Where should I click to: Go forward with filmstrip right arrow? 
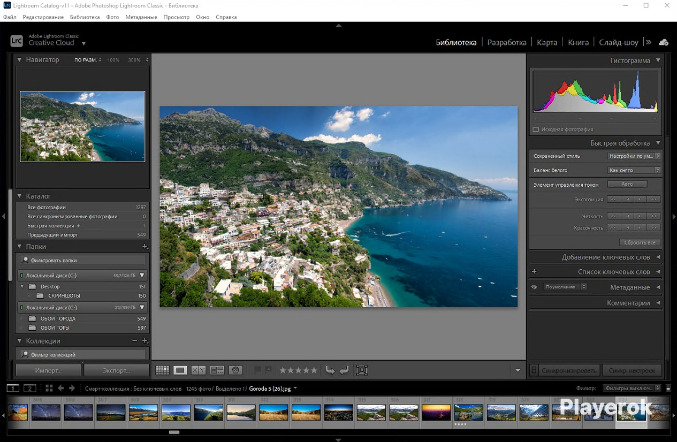[x=72, y=388]
